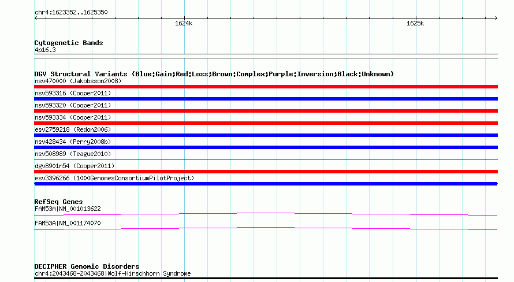Click the nsv508989 (Teague2010) label

(73, 154)
